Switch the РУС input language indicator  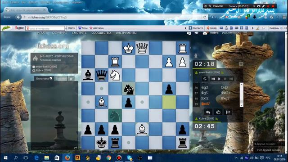[x=268, y=158]
